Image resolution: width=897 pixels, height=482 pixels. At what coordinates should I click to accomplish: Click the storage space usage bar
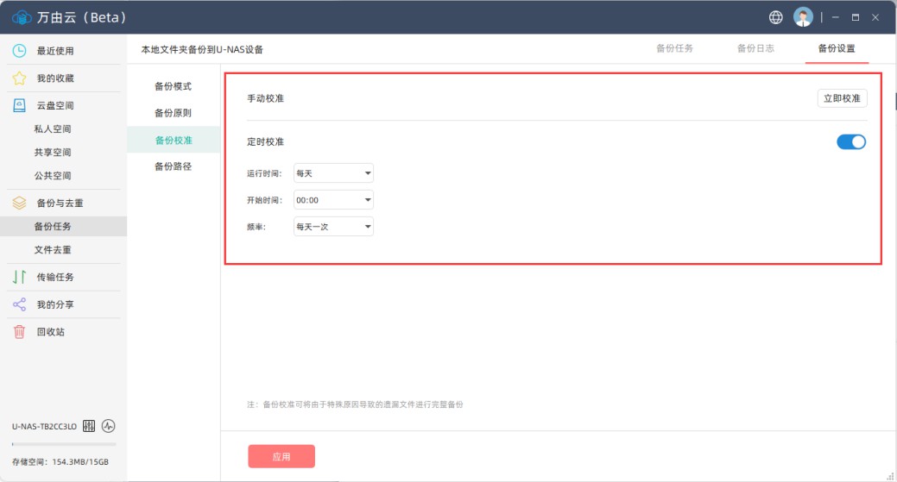click(65, 444)
